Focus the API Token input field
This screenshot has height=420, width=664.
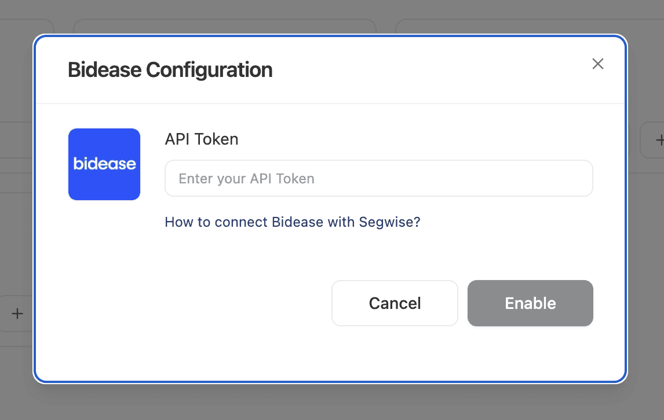click(379, 178)
